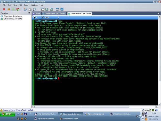Image resolution: width=161 pixels, height=121 pixels.
Task: Select Other Linux 2.6.x kernel in Favorites
Action: (13, 16)
